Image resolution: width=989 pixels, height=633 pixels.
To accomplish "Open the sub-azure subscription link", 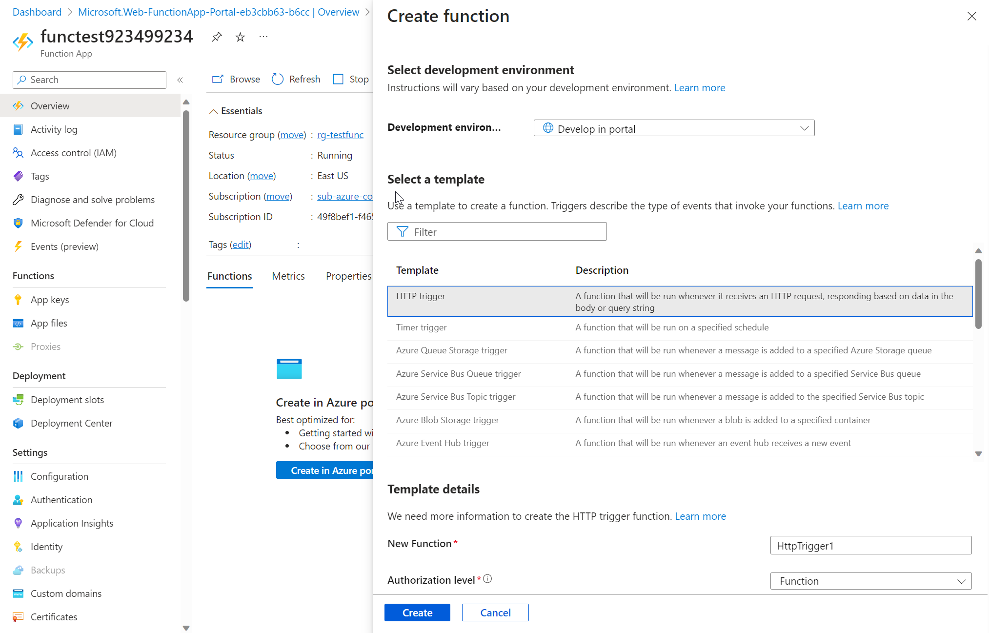I will 345,196.
